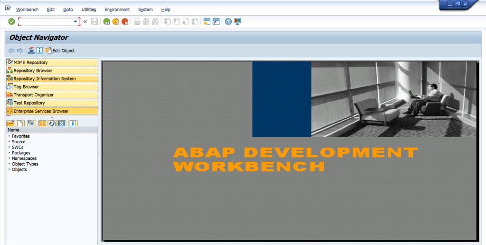The image size is (486, 245).
Task: Click the Name column header
Action: pos(52,130)
